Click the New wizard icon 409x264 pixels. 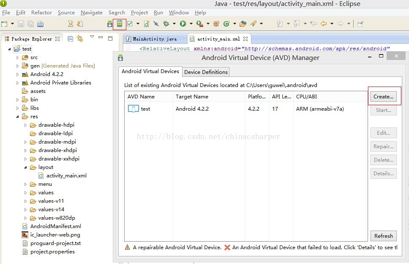(x=4, y=24)
